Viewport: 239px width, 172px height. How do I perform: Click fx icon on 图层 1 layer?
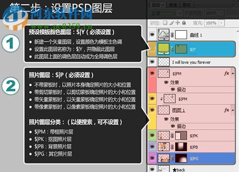tap(227, 110)
